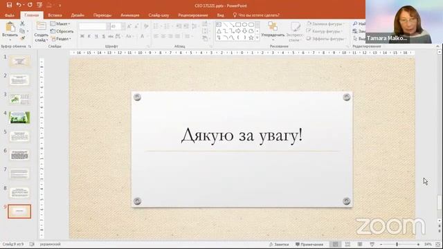Image resolution: width=443 pixels, height=249 pixels.
Task: Cut selection with scissors icon
Action: [23, 24]
